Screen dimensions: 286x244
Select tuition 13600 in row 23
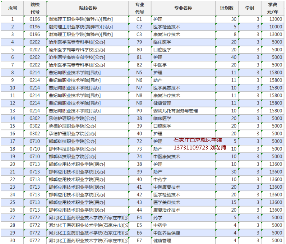(276, 187)
